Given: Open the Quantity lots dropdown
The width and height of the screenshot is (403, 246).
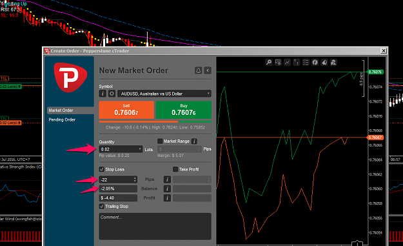Looking at the screenshot, I should click(x=121, y=149).
